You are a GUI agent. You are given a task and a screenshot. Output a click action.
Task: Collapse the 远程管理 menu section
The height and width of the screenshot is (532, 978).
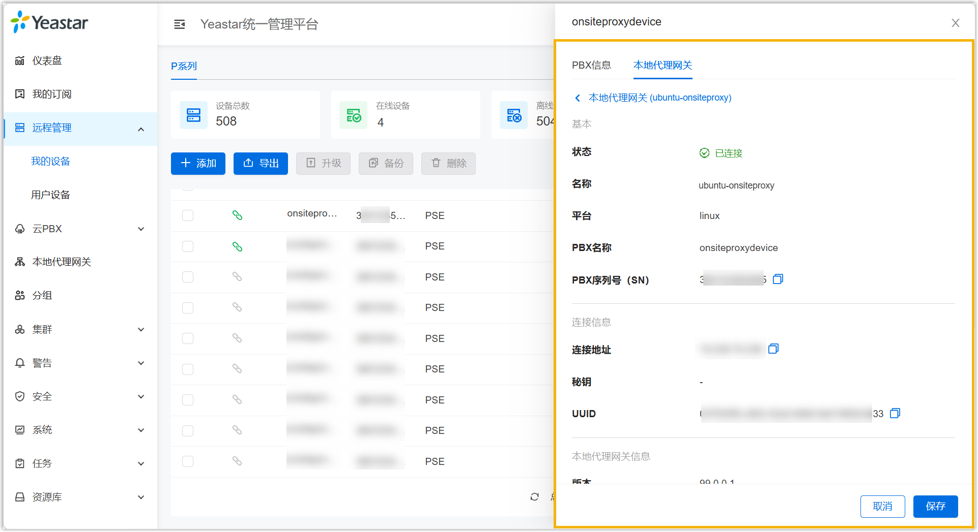coord(141,129)
